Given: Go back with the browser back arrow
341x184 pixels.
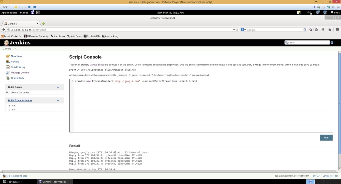Looking at the screenshot, I should click(x=3, y=30).
